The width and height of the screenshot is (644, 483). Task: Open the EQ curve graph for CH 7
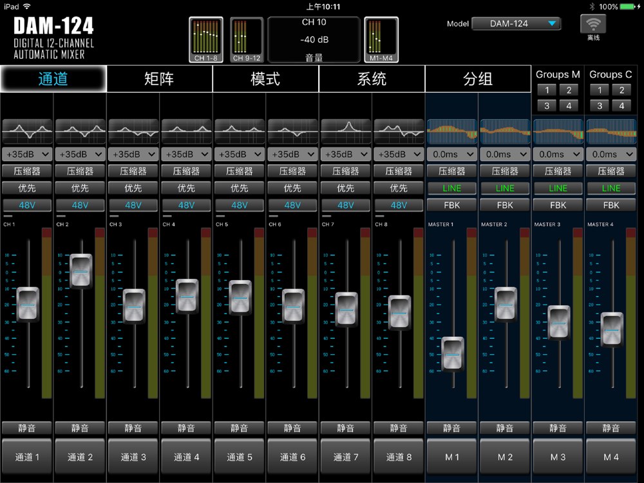pyautogui.click(x=345, y=131)
